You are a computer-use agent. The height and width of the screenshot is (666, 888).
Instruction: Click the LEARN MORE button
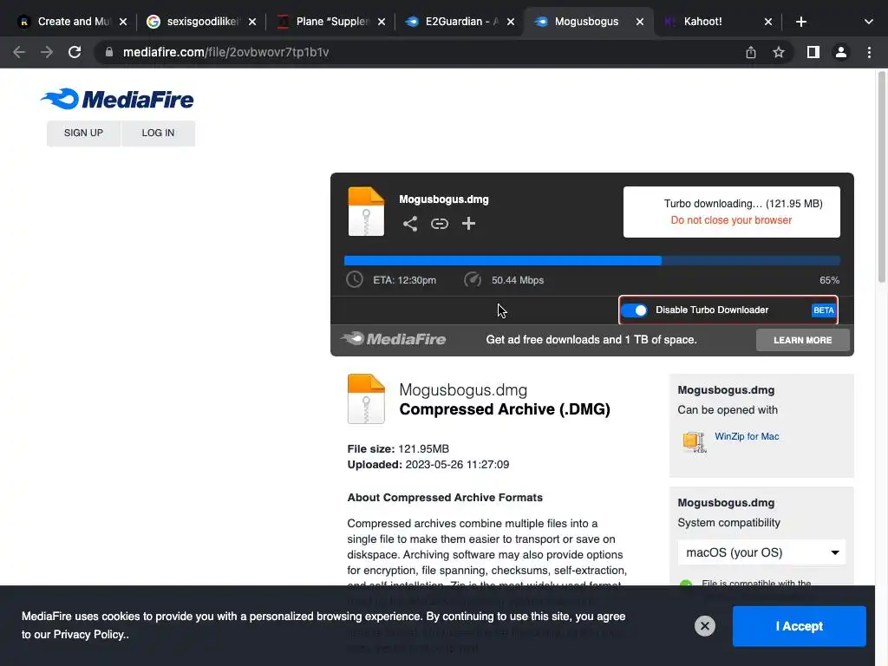(802, 340)
